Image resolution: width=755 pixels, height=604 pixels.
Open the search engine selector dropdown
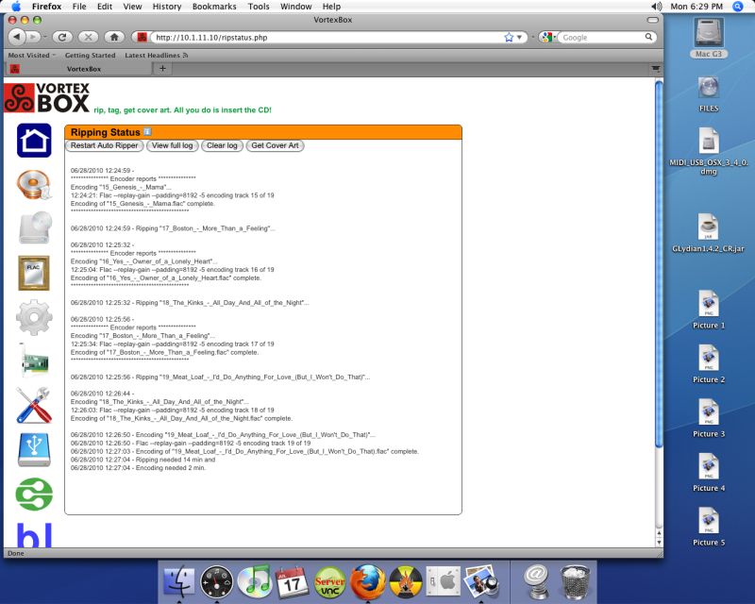pyautogui.click(x=547, y=37)
